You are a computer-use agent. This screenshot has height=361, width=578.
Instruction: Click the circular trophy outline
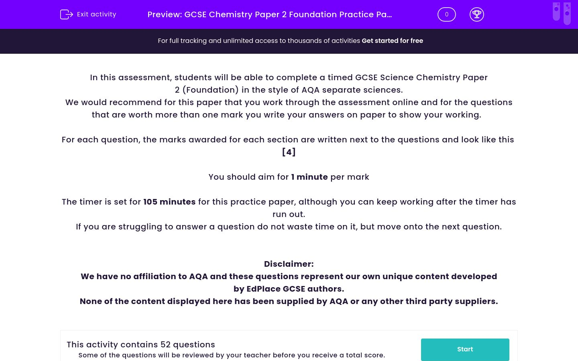[477, 14]
